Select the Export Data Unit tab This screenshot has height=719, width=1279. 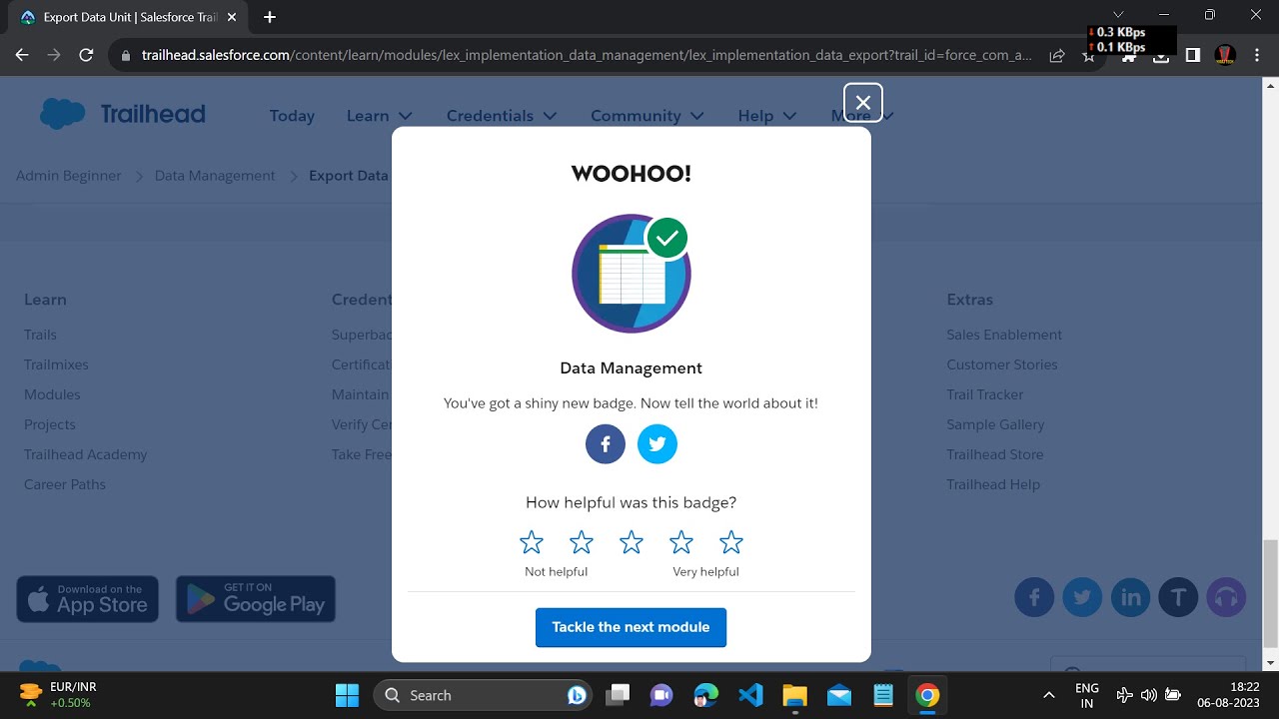(x=128, y=17)
